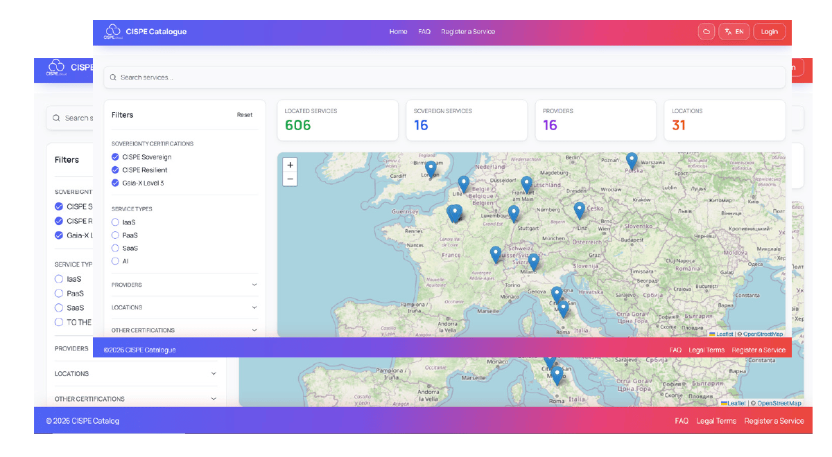Screen dimensions: 832x457
Task: Toggle the cloud theme icon button
Action: 707,32
